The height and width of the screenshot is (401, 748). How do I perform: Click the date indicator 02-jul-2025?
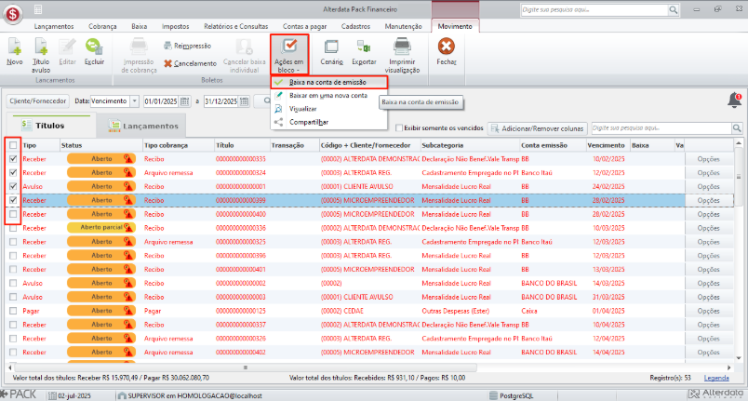click(70, 395)
